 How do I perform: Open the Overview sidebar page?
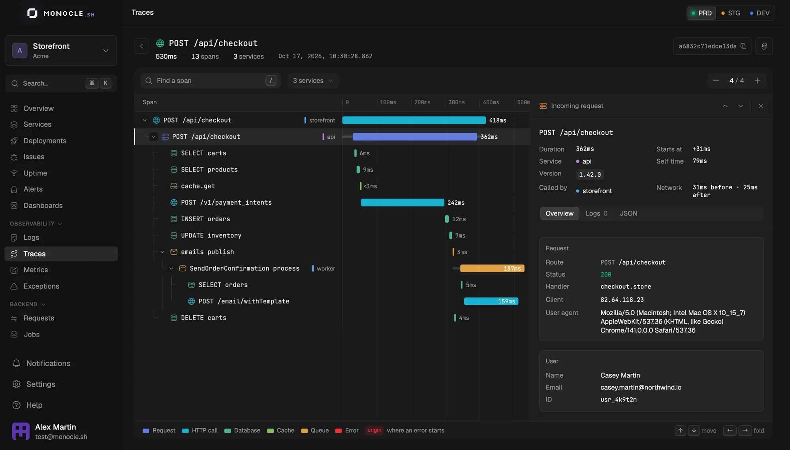(x=61, y=108)
